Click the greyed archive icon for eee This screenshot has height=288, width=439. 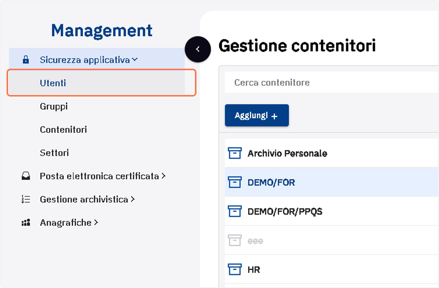234,240
